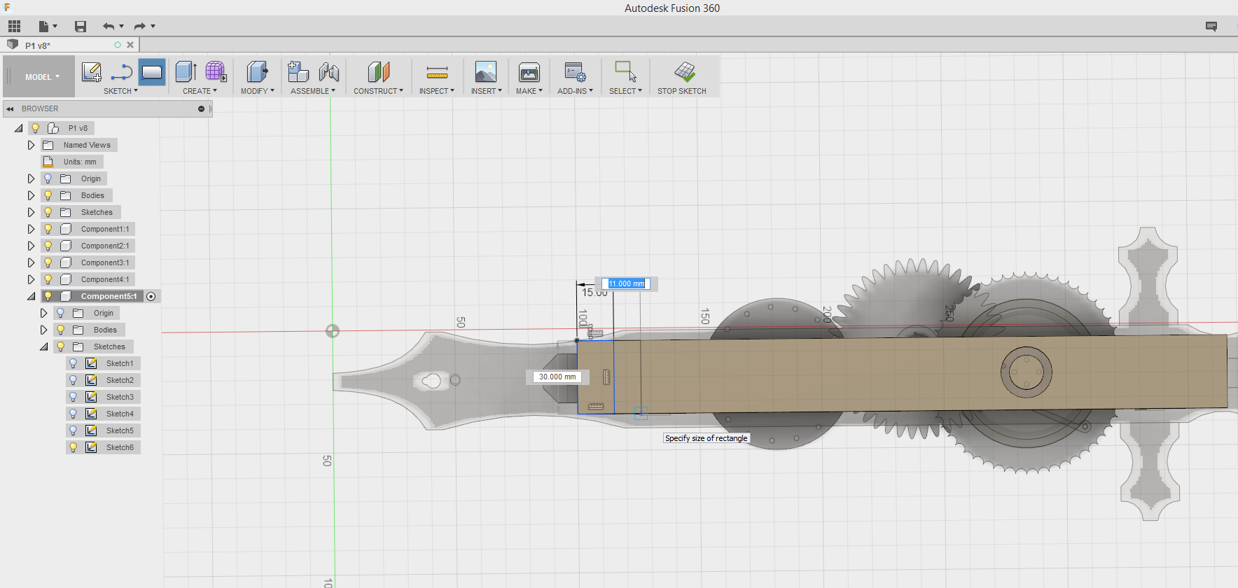Open the CREATE menu
The image size is (1238, 588).
200,91
